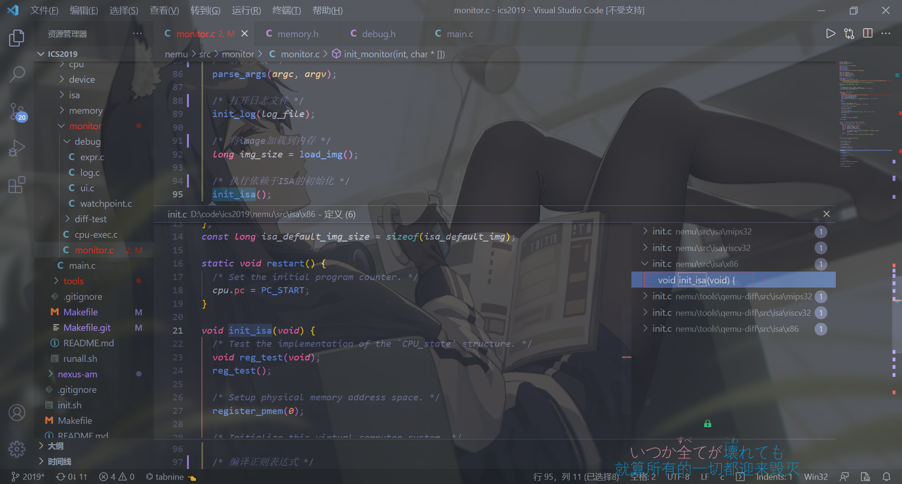Click the git branch 2019* indicator

28,476
